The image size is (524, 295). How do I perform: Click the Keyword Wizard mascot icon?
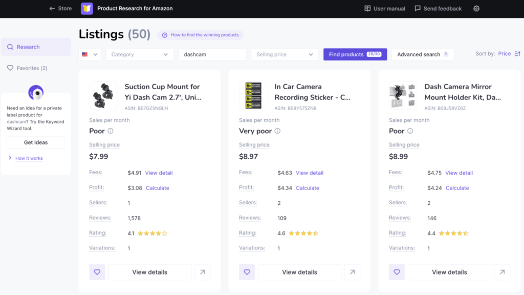(x=36, y=92)
